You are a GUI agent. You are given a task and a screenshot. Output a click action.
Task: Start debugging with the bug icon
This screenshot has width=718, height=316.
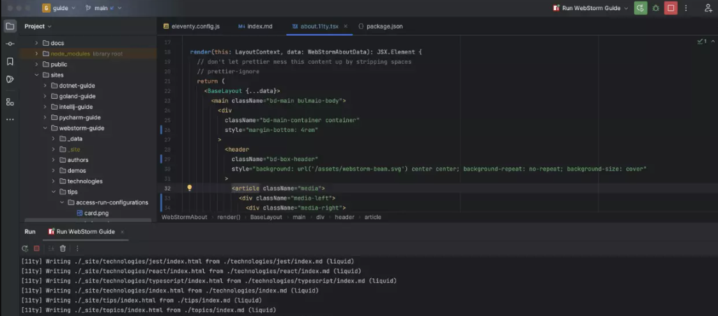pyautogui.click(x=655, y=8)
